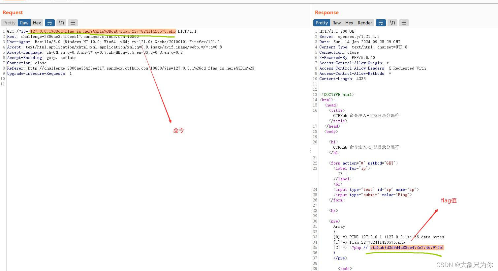Switch Request view to Pretty tab
Viewport: 498px width, 271px height.
tap(10, 23)
